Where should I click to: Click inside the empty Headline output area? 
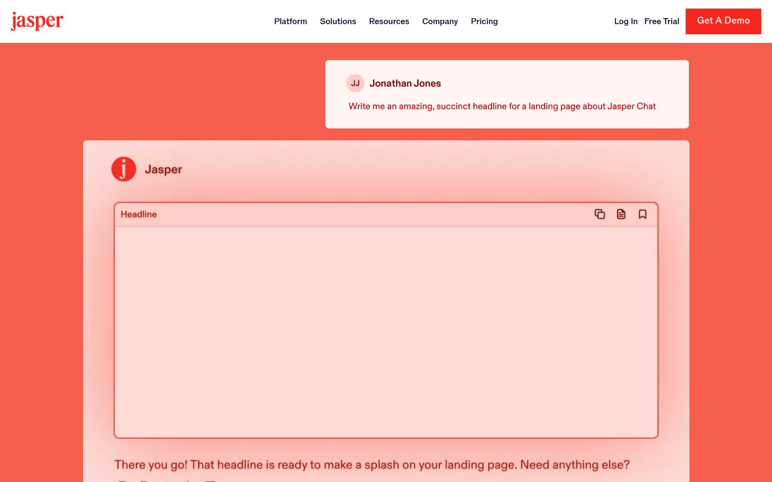pyautogui.click(x=386, y=332)
